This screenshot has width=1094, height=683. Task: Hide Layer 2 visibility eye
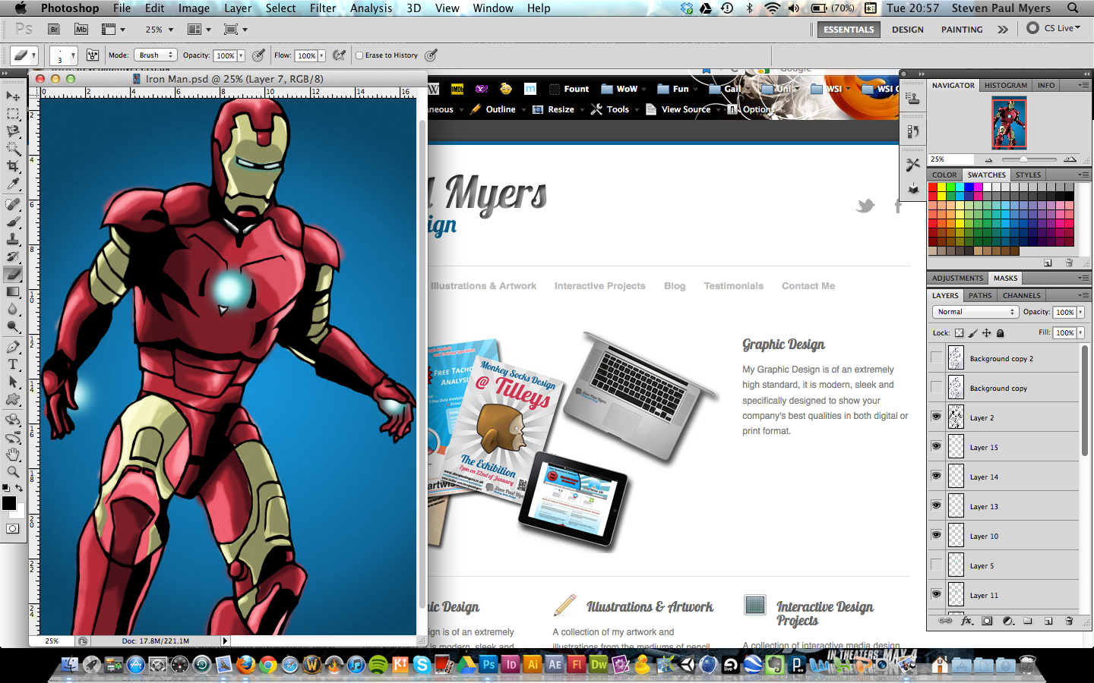(x=936, y=417)
